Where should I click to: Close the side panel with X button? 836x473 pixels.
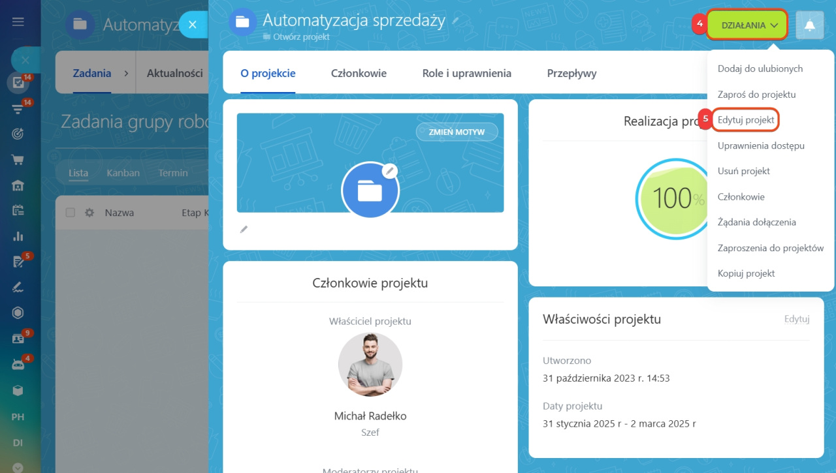pos(193,24)
